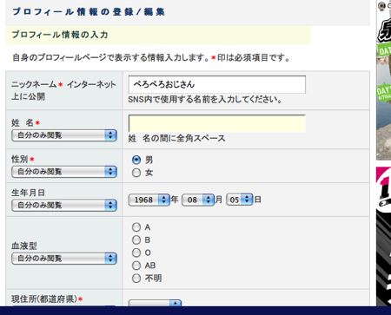The width and height of the screenshot is (391, 315).
Task: Click the small icon above the ad
Action: click(382, 6)
